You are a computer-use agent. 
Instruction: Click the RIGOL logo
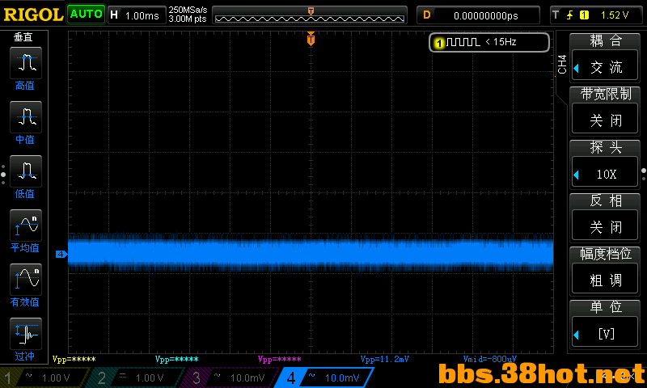(33, 15)
